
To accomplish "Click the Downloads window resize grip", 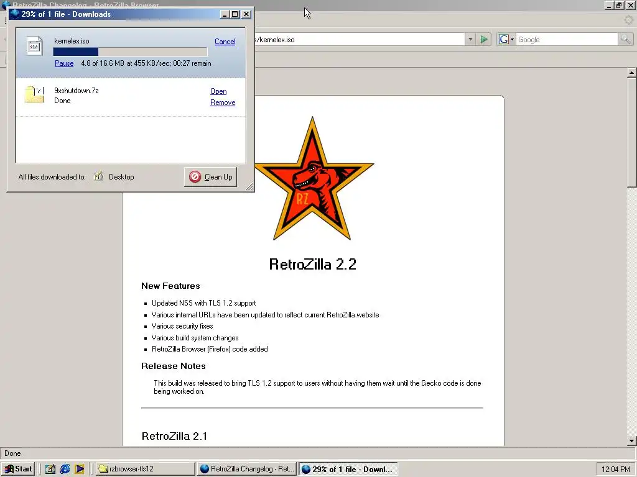I will point(249,186).
